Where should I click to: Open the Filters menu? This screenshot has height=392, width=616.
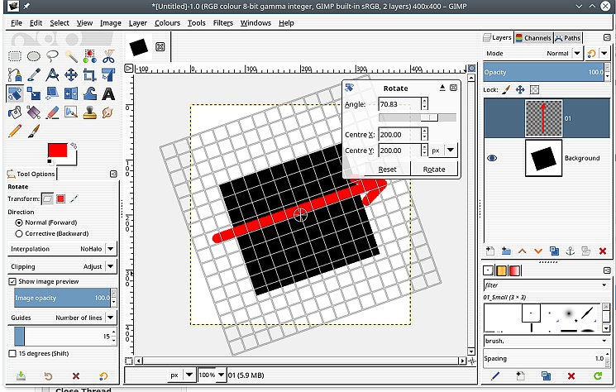[222, 23]
